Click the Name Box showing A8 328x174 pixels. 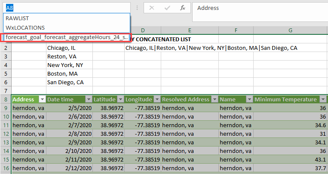pyautogui.click(x=64, y=8)
